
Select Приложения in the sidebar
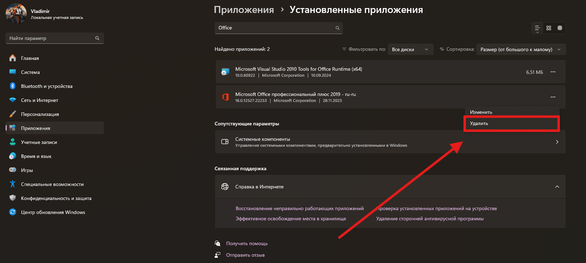point(55,128)
